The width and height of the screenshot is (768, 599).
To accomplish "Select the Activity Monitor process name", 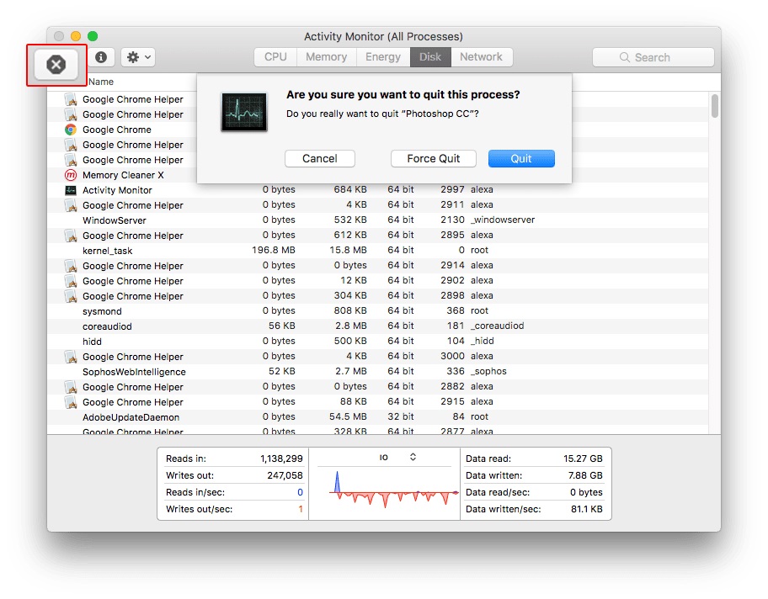I will (x=117, y=190).
